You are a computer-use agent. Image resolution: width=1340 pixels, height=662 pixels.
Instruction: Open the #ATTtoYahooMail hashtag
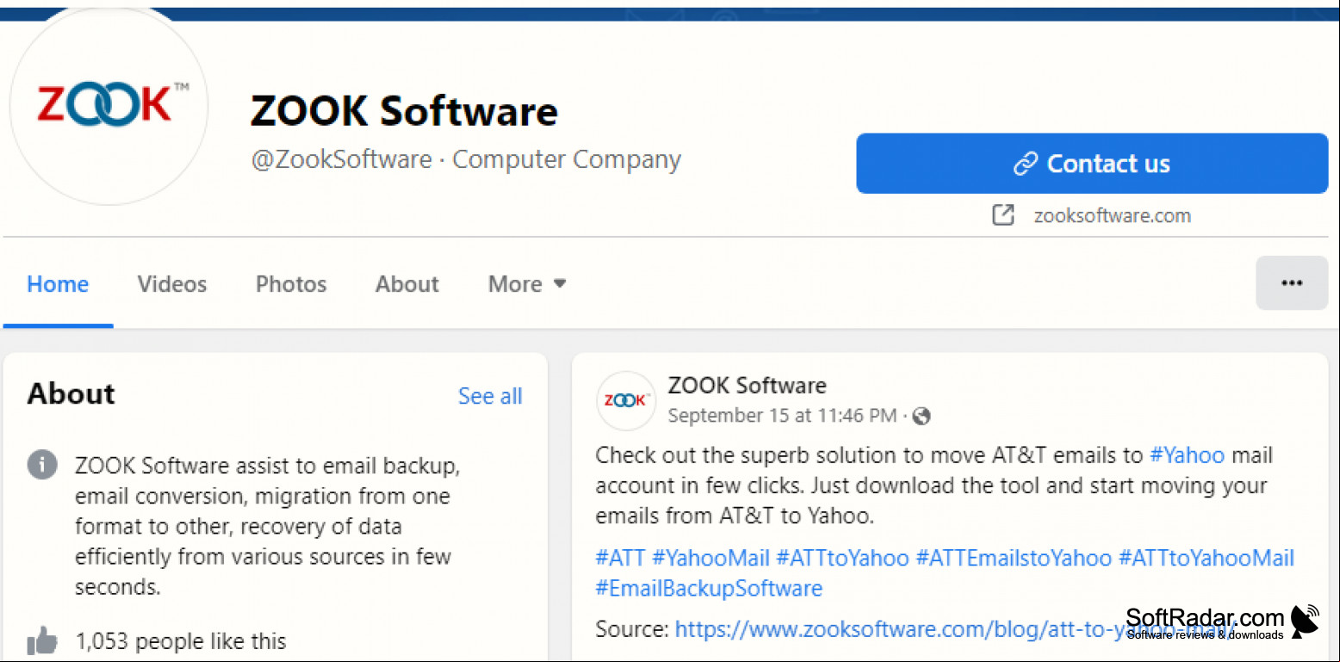tap(1206, 558)
